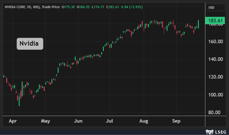Click the Aug label on time axis
The height and width of the screenshot is (135, 229).
click(143, 121)
